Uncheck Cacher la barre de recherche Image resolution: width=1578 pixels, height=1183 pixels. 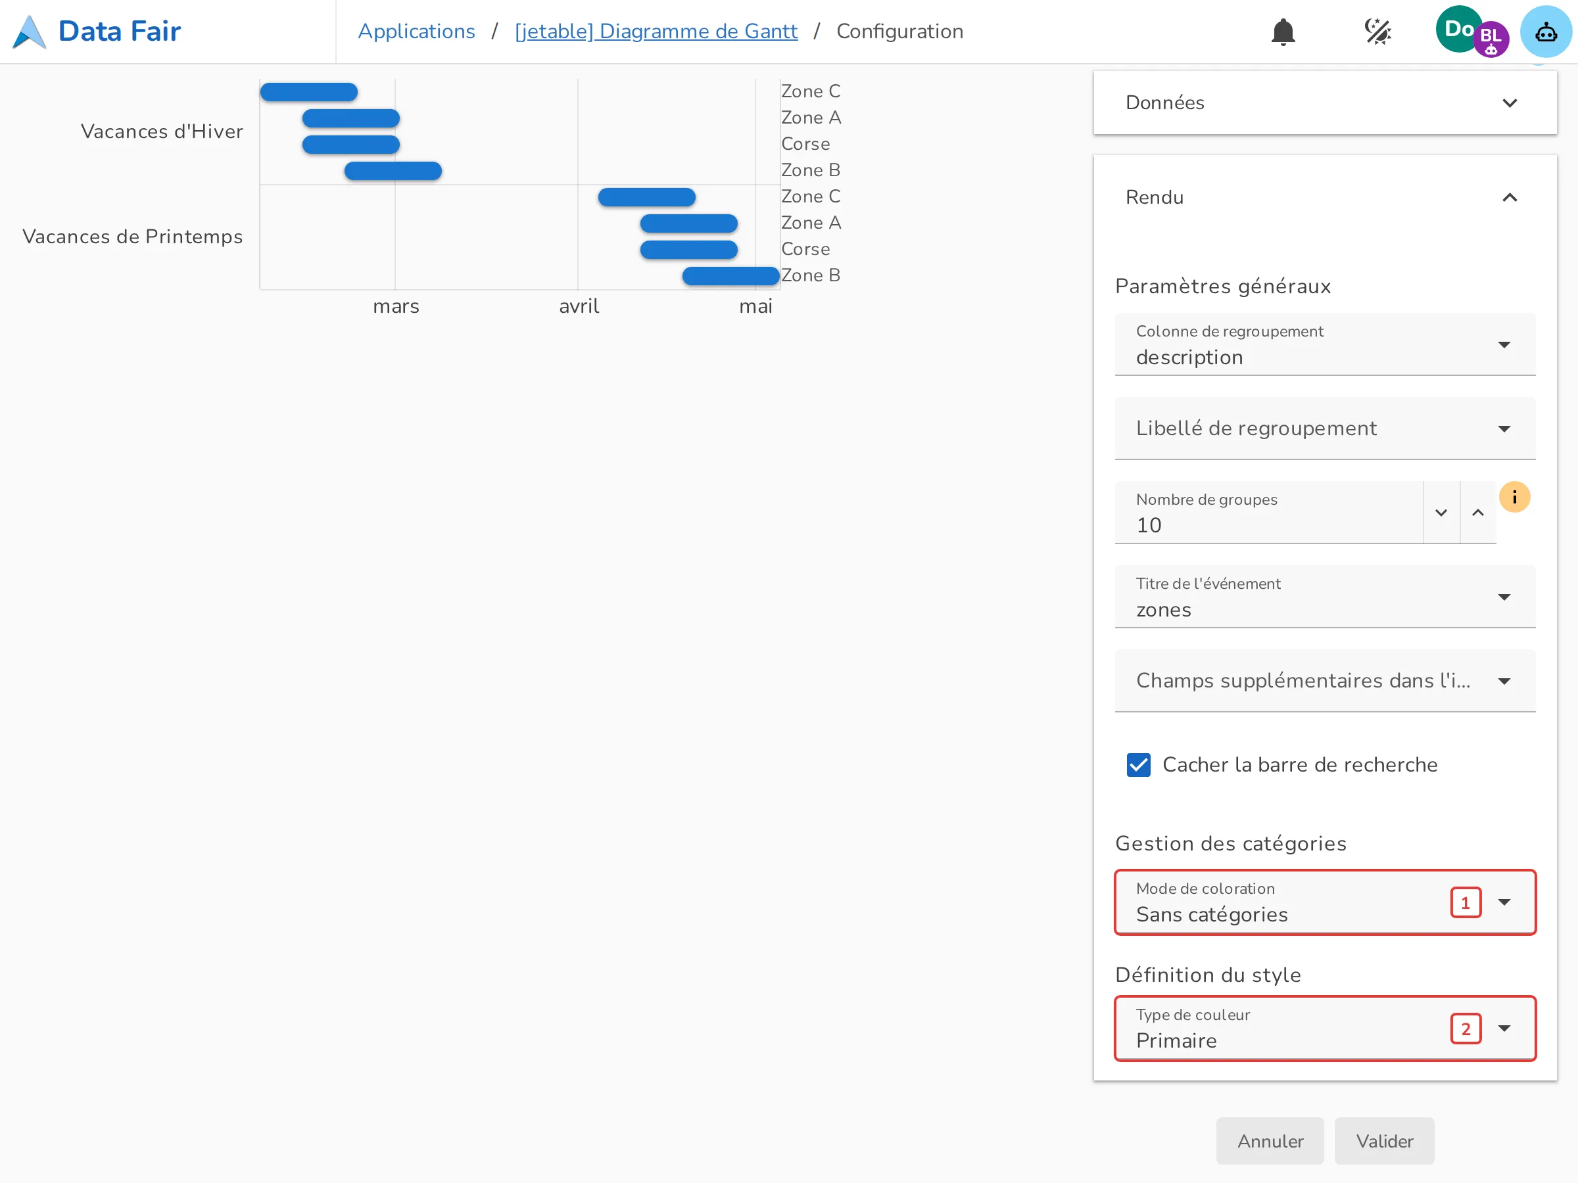point(1139,764)
